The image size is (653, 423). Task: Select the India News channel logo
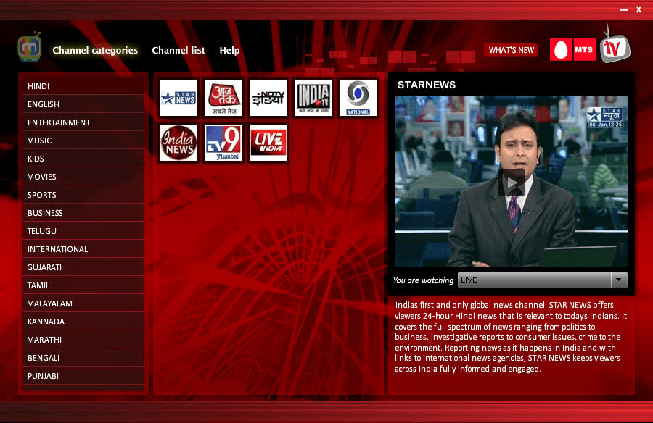point(178,143)
